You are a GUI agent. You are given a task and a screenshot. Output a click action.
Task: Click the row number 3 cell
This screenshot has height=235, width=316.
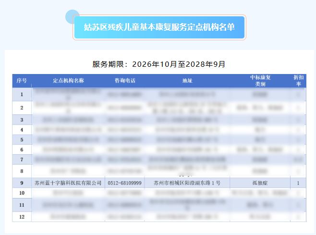coord(22,120)
